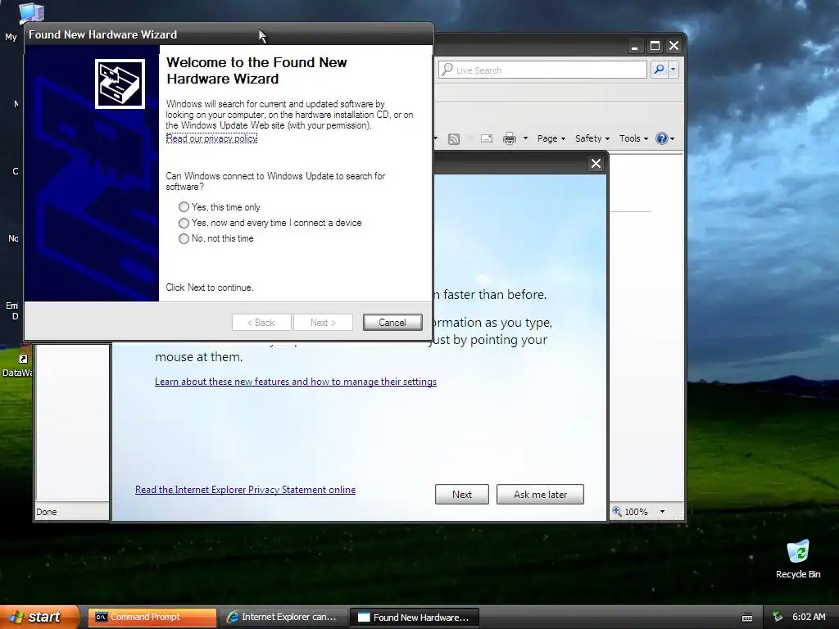The height and width of the screenshot is (629, 839).
Task: Cancel the Found New Hardware Wizard
Action: 392,322
